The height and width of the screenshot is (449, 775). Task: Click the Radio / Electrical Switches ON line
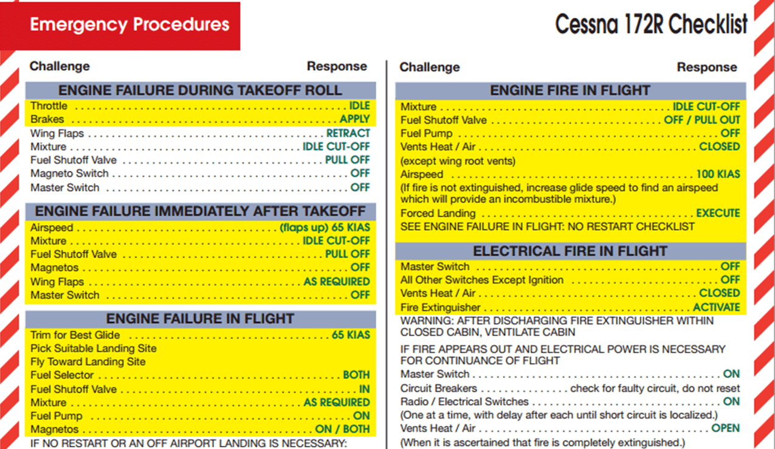point(570,402)
